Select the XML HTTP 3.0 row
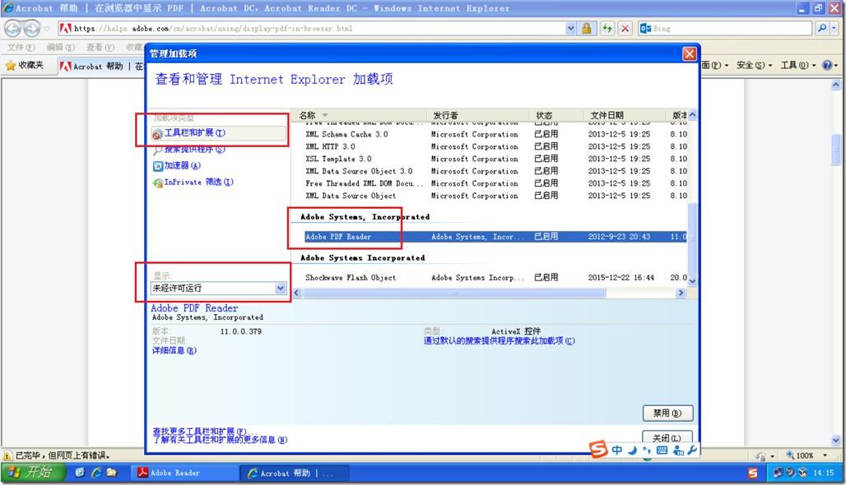This screenshot has height=485, width=846. coord(495,146)
